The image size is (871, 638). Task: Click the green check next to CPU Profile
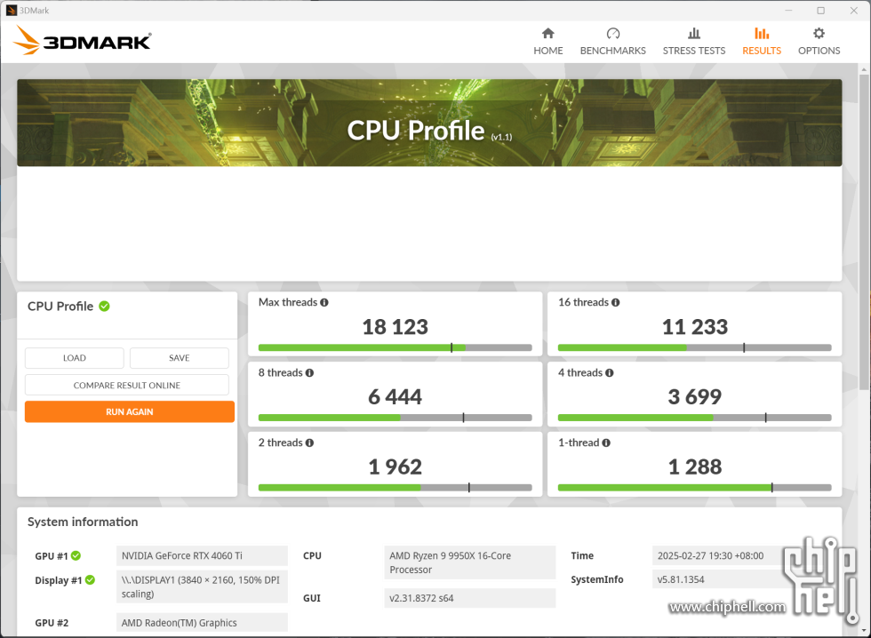click(x=105, y=306)
